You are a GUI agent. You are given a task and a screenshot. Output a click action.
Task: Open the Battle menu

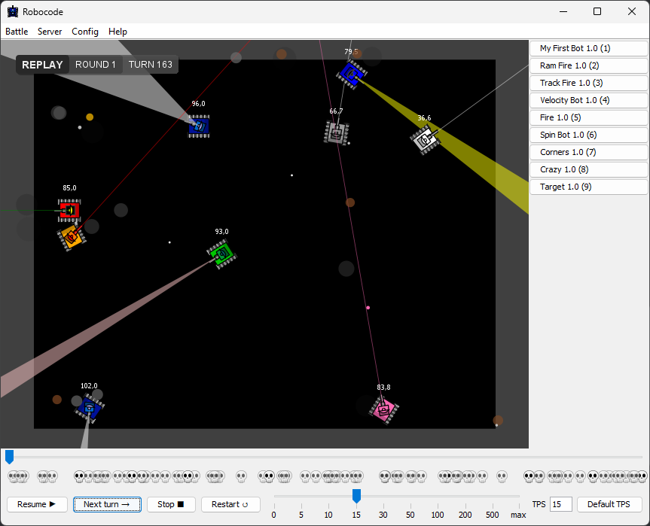tap(17, 32)
